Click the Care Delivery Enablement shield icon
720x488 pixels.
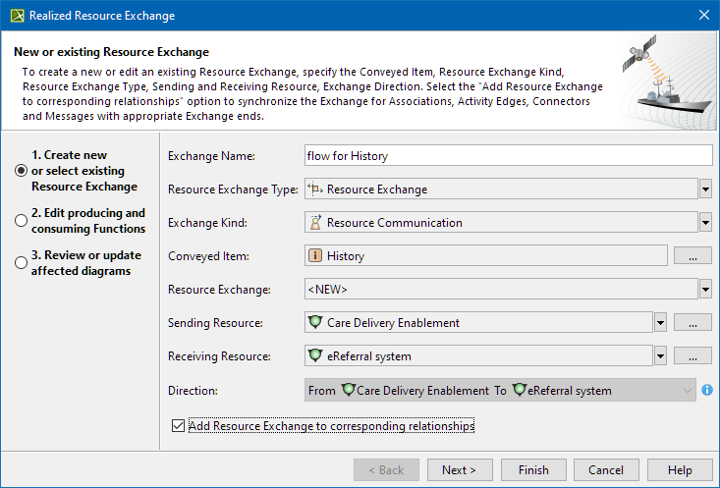tap(316, 323)
